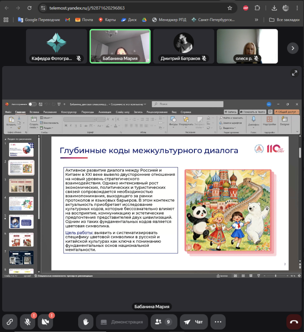The image size is (304, 332).
Task: Hang up with the red end call button
Action: tap(294, 322)
